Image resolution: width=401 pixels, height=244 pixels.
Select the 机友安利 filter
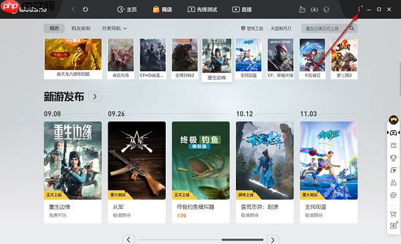click(x=81, y=28)
